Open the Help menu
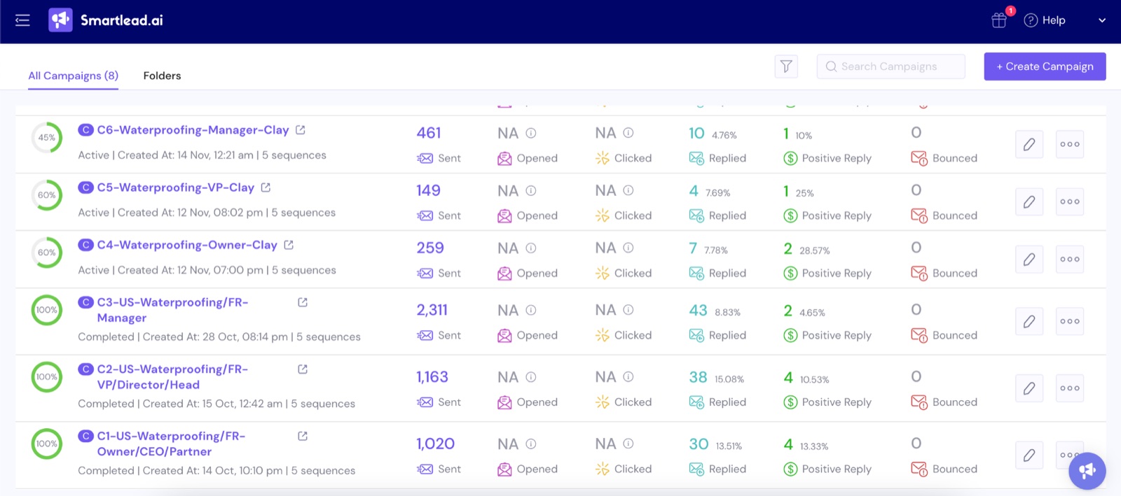The width and height of the screenshot is (1121, 496). tap(1045, 20)
